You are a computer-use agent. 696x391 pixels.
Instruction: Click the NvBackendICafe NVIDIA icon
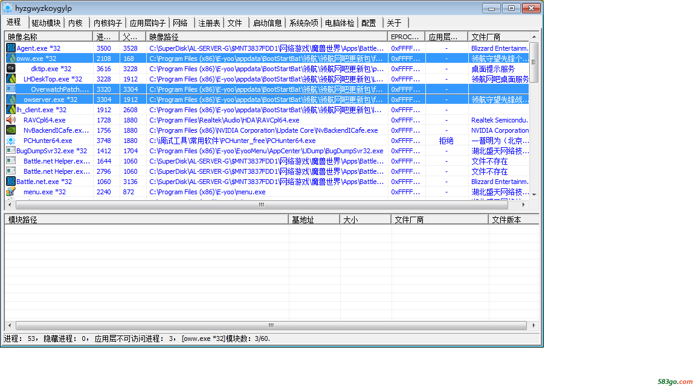[x=11, y=130]
